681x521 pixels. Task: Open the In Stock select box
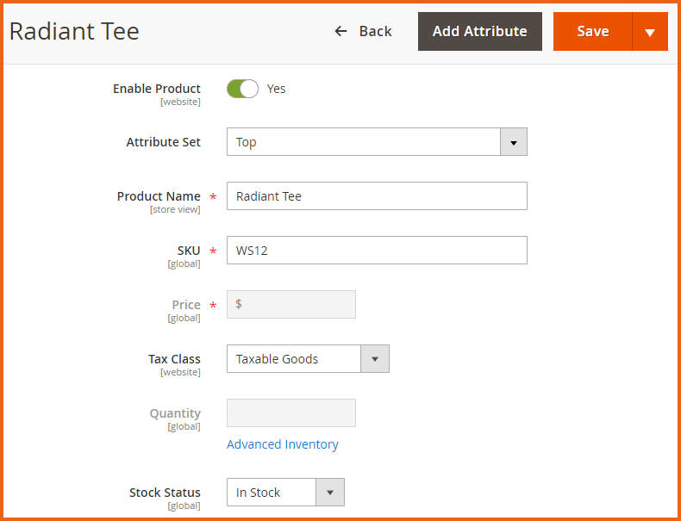tap(271, 493)
